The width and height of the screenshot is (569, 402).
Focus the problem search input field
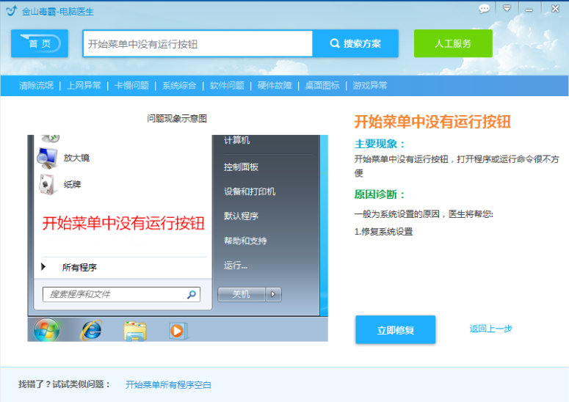[197, 44]
